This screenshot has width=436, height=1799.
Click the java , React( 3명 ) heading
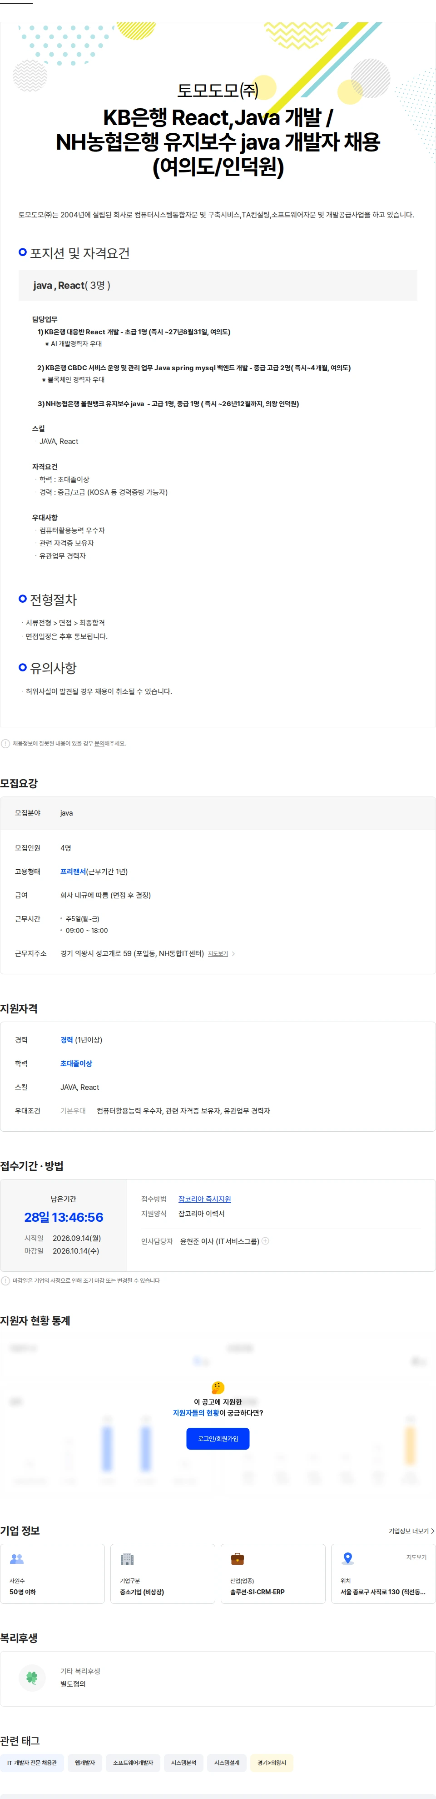[x=71, y=285]
